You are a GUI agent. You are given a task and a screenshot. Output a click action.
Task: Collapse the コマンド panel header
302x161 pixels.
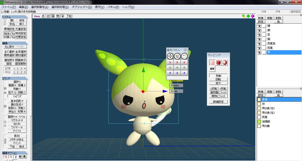click(x=15, y=78)
